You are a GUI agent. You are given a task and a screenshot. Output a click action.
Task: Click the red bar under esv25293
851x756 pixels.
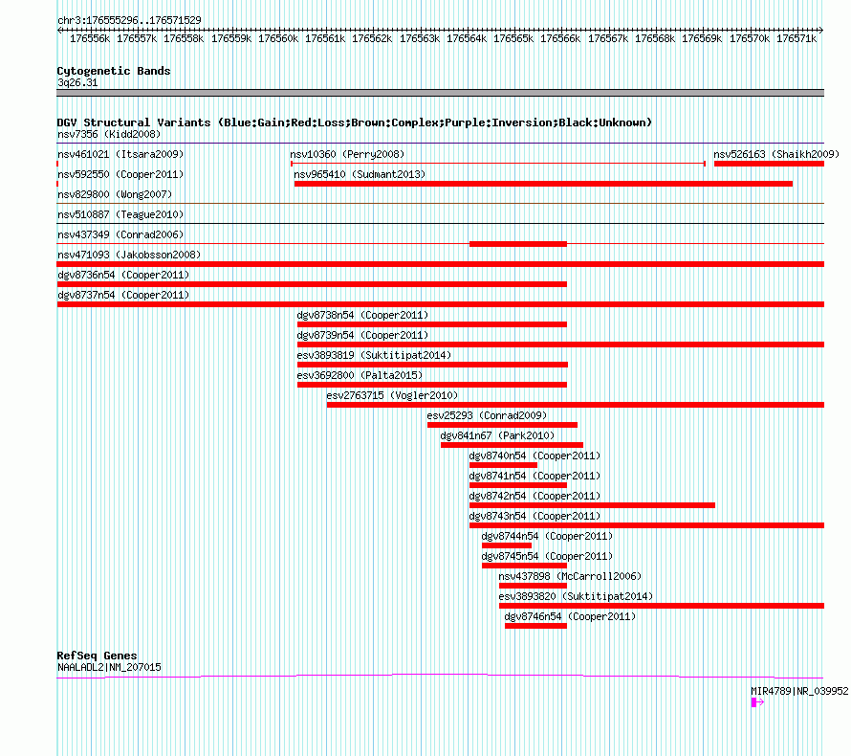click(x=503, y=425)
